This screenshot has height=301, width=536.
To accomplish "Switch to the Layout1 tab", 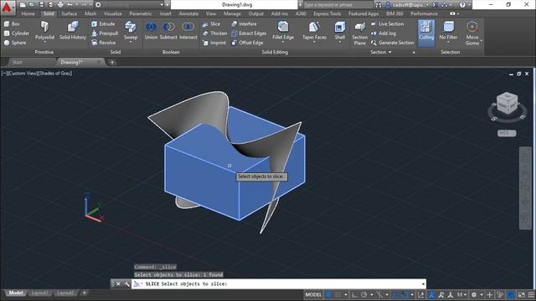I will [x=39, y=293].
